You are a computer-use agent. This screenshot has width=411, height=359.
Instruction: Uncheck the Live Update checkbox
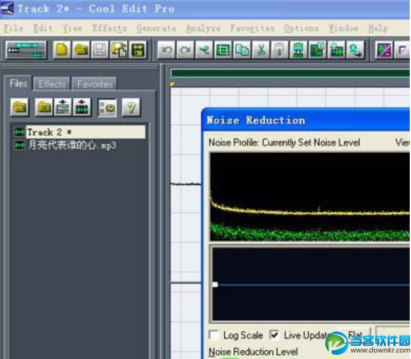pos(275,335)
